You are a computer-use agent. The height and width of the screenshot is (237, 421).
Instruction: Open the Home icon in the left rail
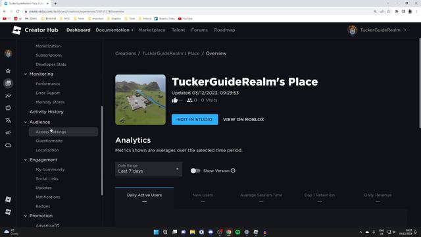tap(8, 71)
